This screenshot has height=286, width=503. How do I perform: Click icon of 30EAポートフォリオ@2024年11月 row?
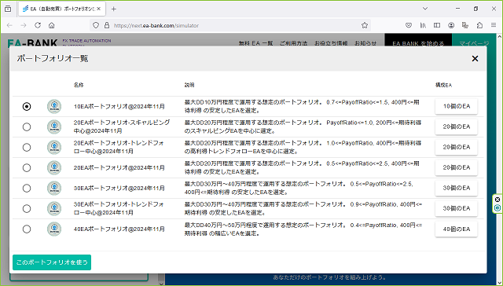[54, 189]
